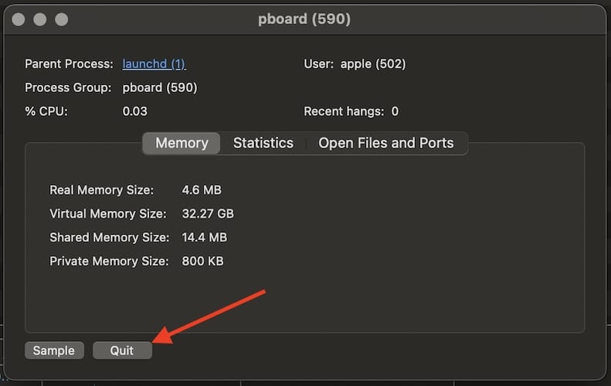Click the Real Memory Size label
Screen dimensions: 611x386
(101, 190)
